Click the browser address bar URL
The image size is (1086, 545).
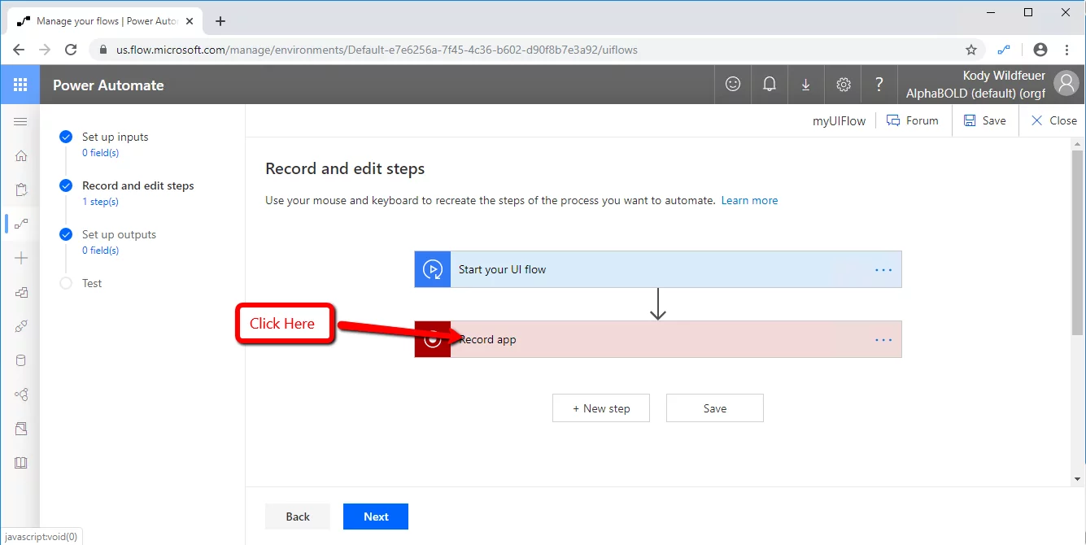coord(377,50)
